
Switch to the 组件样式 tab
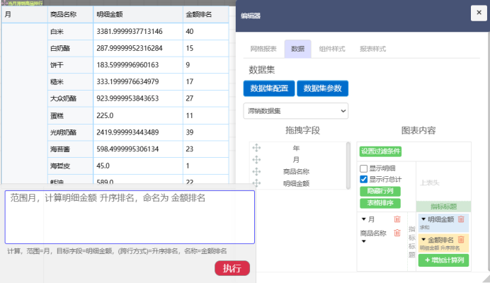(332, 49)
